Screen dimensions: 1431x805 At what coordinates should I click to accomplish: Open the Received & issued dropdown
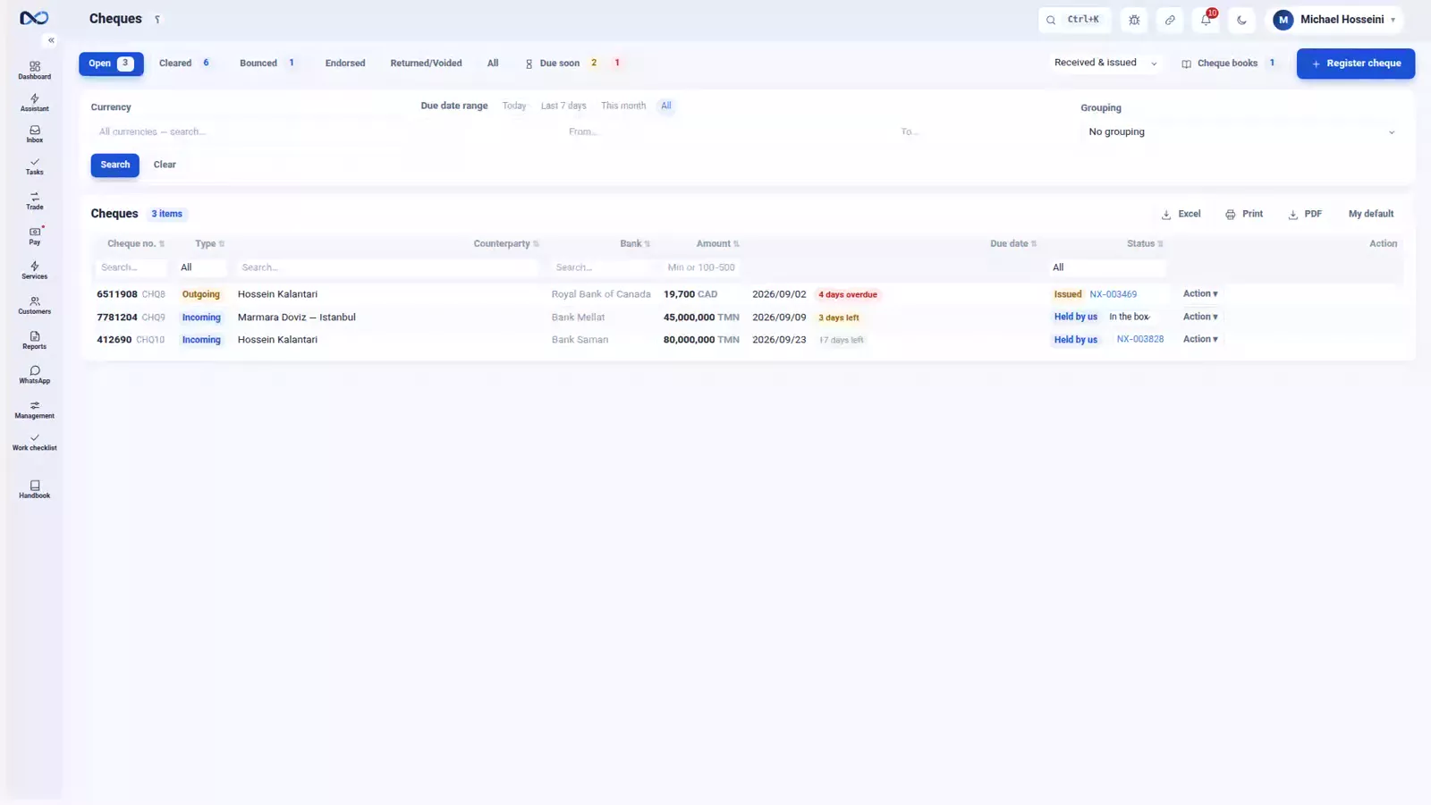(1105, 63)
